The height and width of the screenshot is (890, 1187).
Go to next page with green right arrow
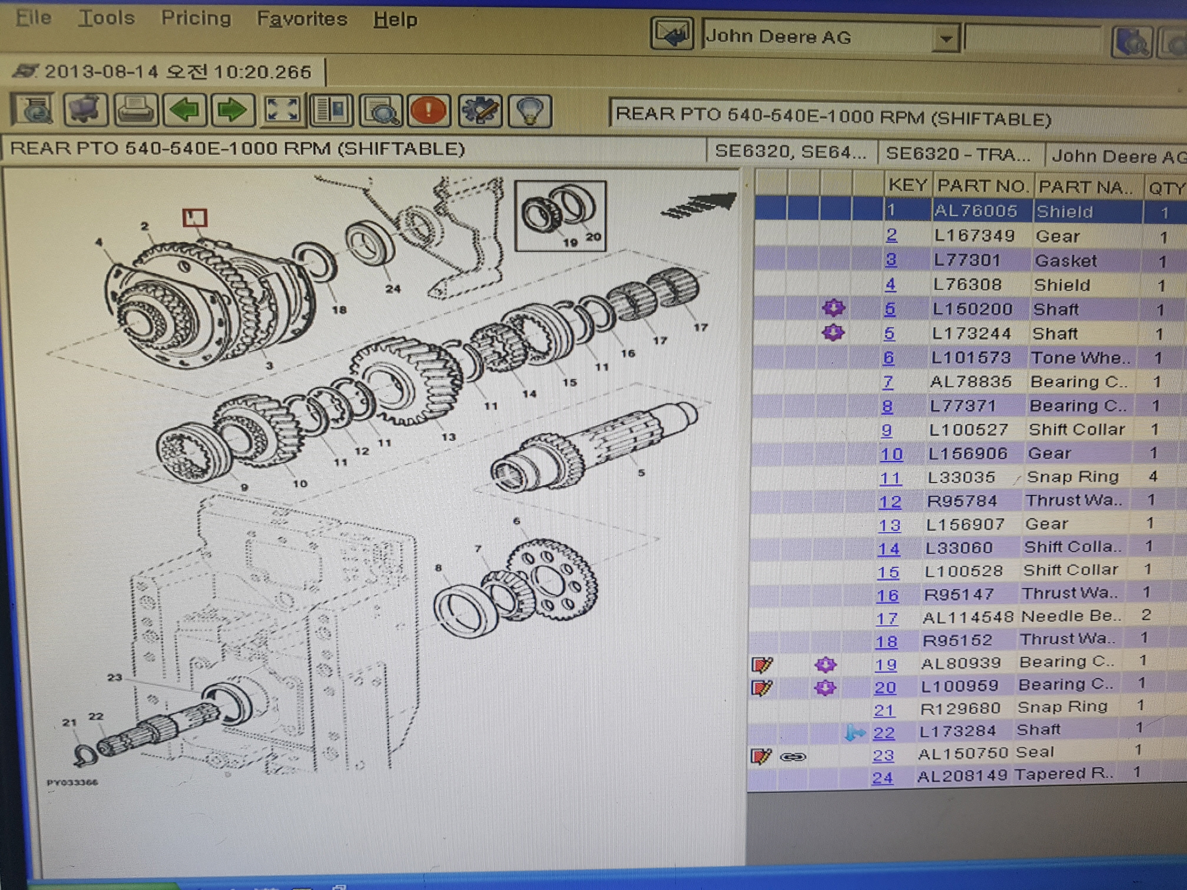(233, 109)
